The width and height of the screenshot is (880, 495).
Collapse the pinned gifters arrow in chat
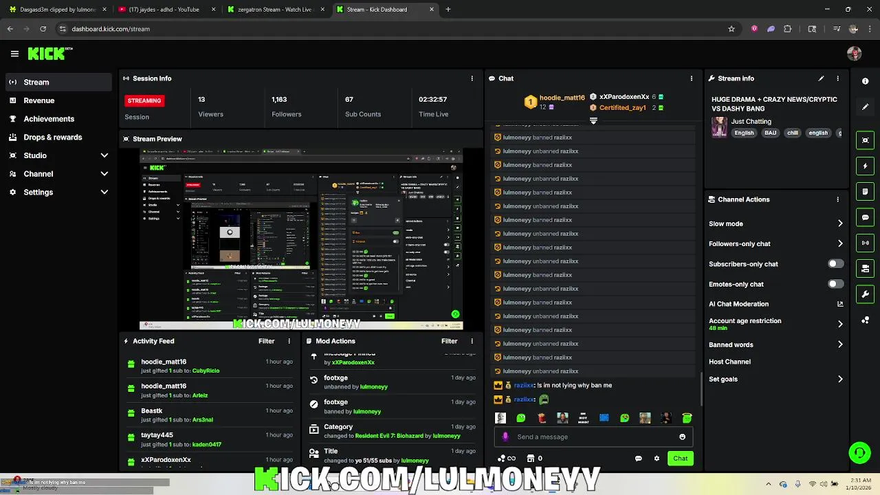coord(593,121)
